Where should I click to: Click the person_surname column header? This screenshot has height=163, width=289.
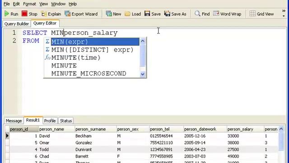click(96, 129)
